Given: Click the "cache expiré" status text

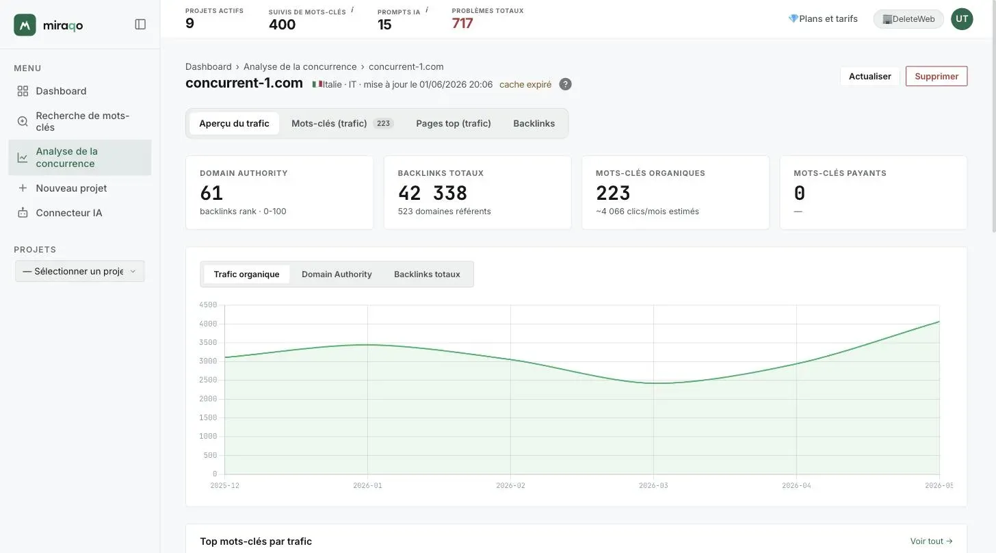Looking at the screenshot, I should tap(525, 85).
